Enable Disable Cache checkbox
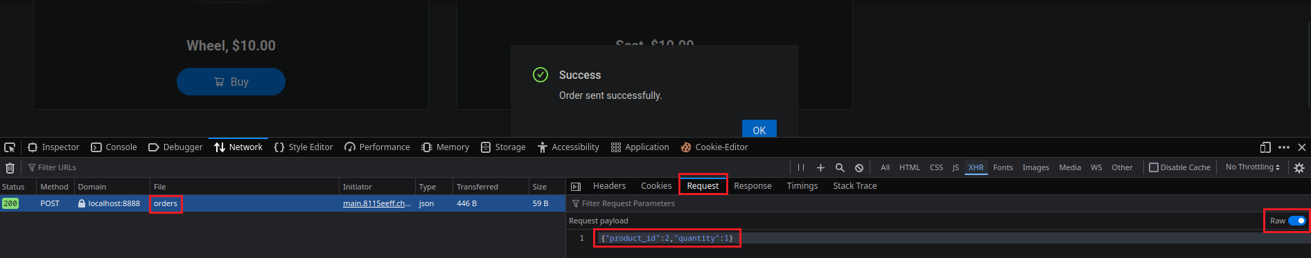 [1154, 167]
